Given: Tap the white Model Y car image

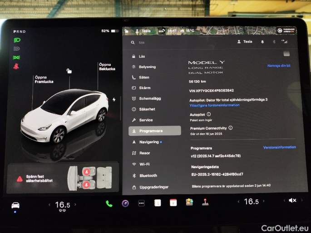Looking at the screenshot, I should tap(64, 116).
